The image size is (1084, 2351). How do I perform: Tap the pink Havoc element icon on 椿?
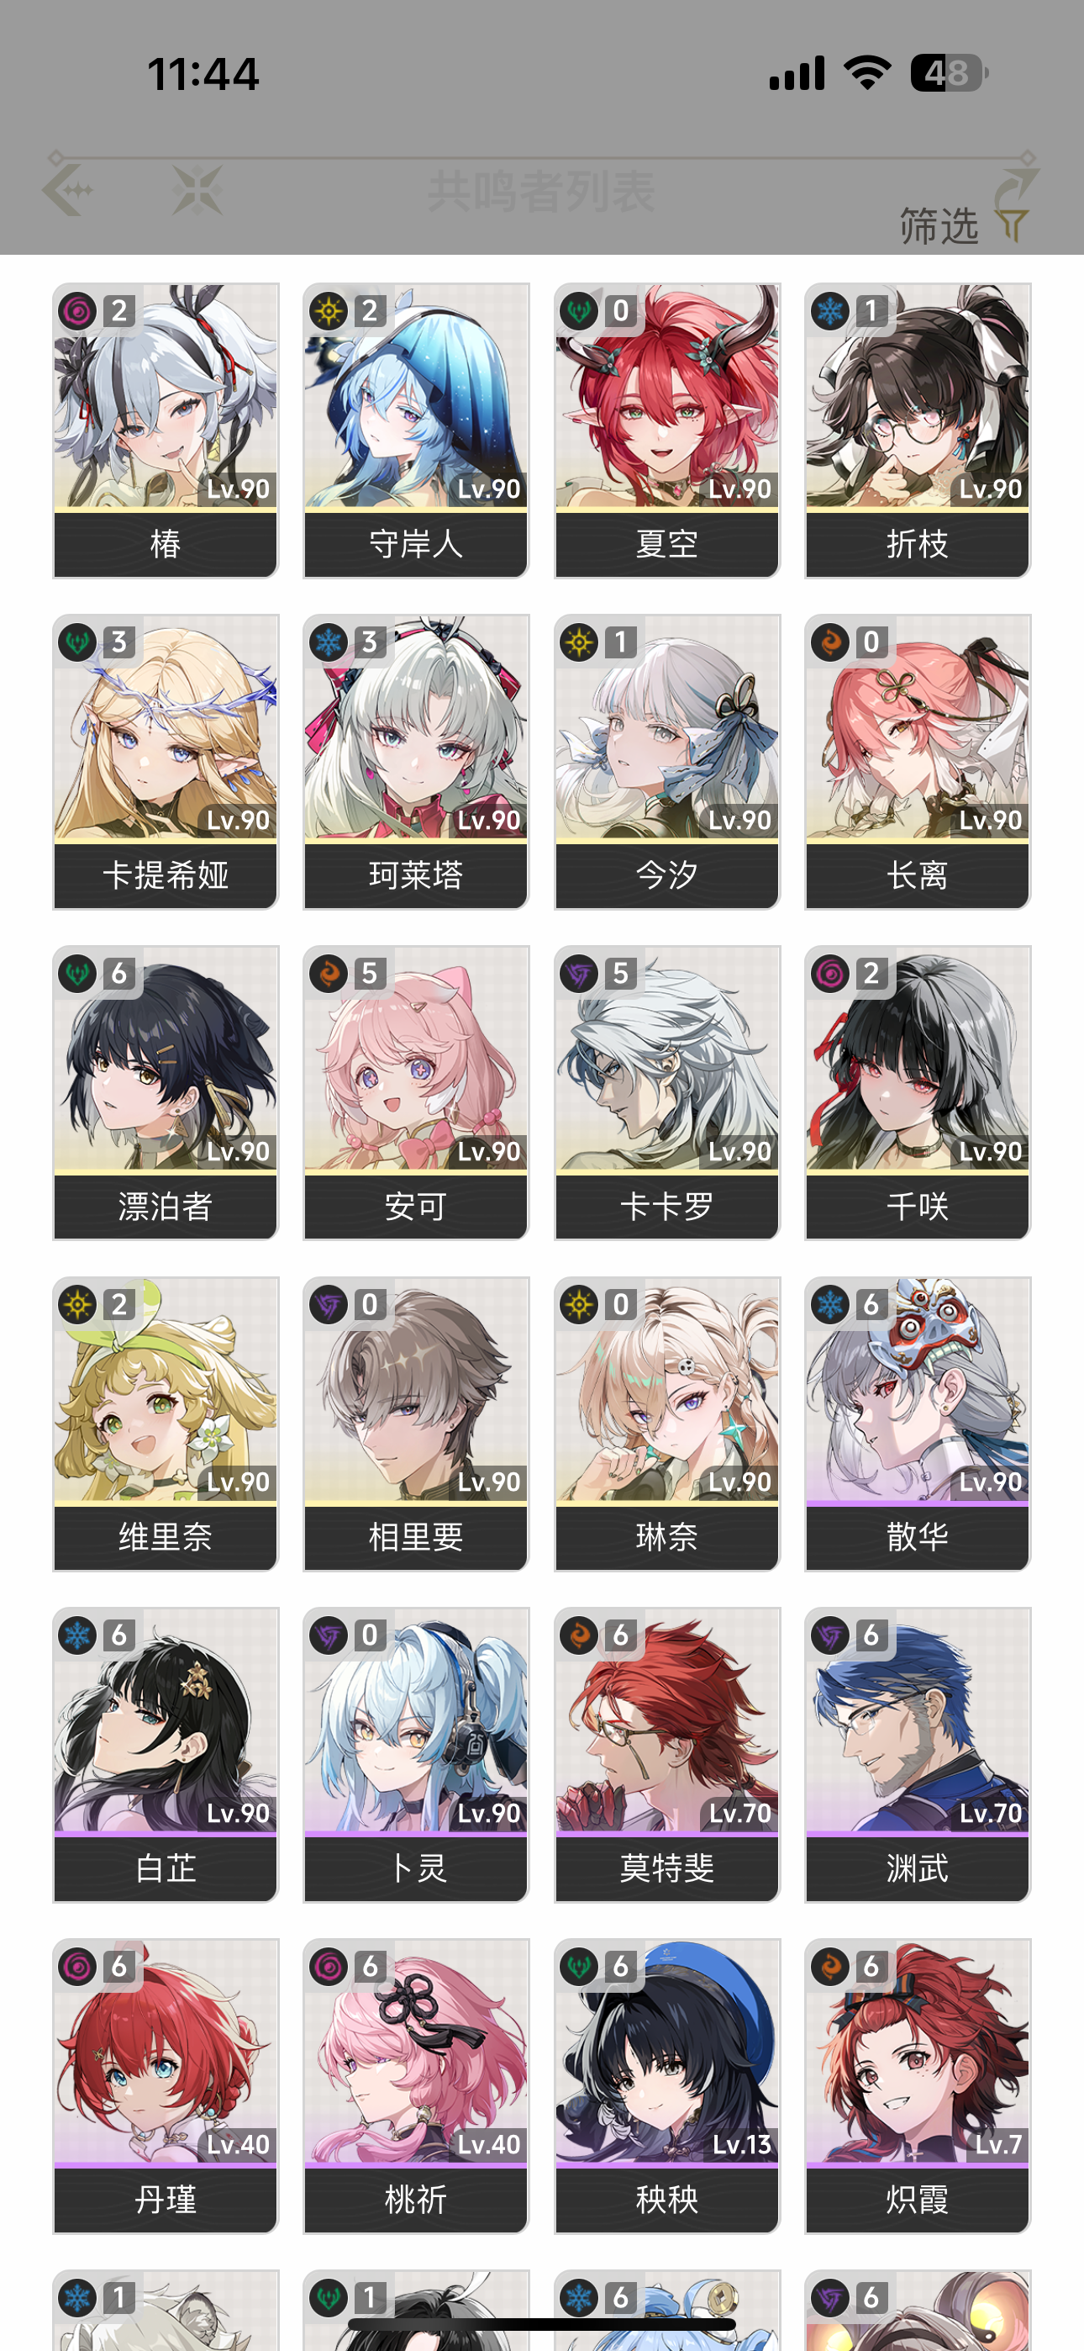click(x=77, y=310)
